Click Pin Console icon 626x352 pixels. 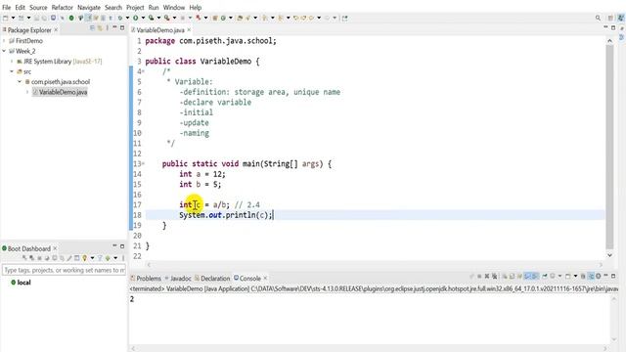(x=545, y=276)
